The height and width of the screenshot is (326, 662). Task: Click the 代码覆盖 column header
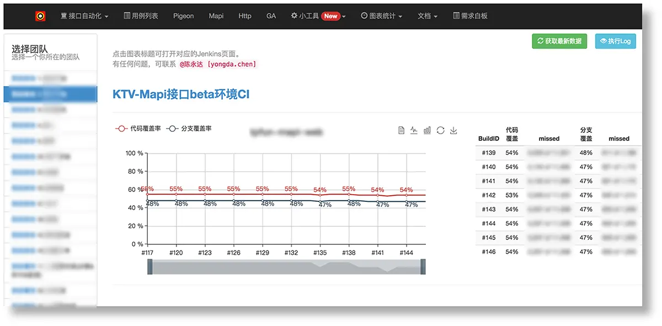512,134
